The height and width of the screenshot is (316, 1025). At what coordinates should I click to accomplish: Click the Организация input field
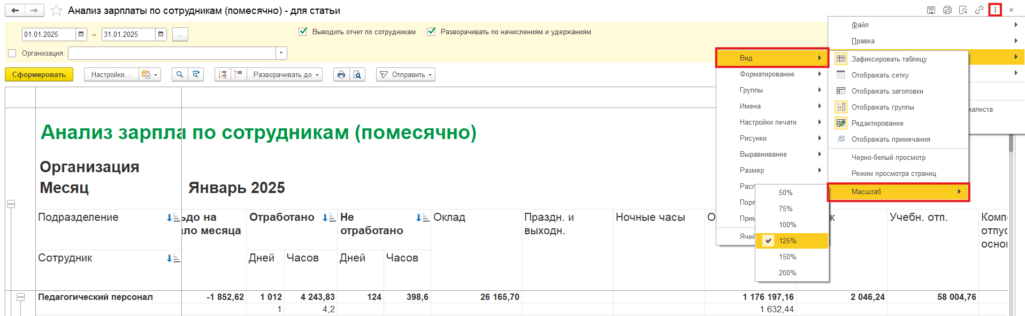172,53
